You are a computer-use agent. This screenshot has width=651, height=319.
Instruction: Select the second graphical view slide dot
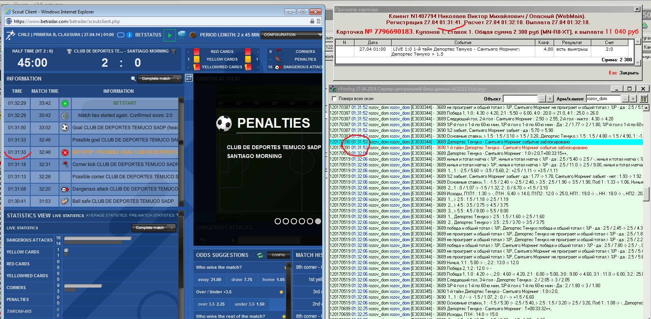[286, 221]
